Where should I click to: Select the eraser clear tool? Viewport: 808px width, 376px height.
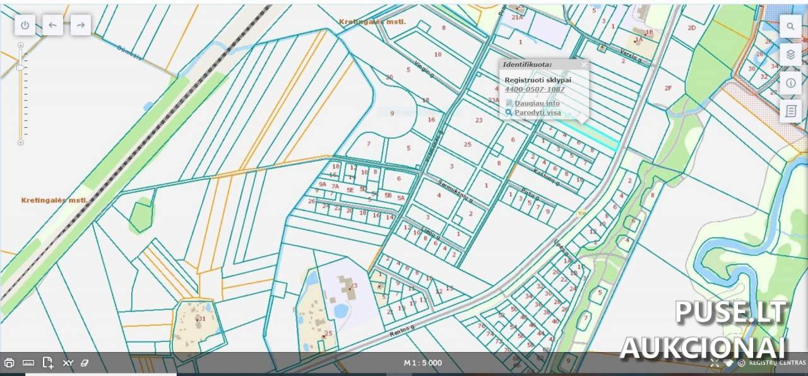point(86,363)
